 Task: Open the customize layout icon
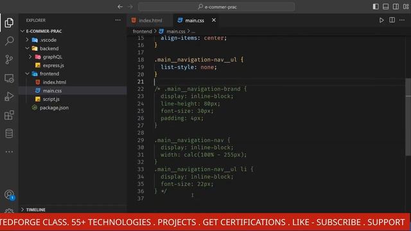(406, 6)
